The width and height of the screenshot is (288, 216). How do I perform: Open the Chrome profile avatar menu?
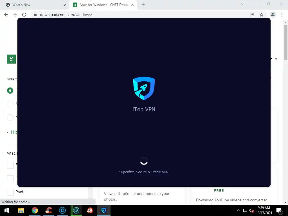click(273, 15)
